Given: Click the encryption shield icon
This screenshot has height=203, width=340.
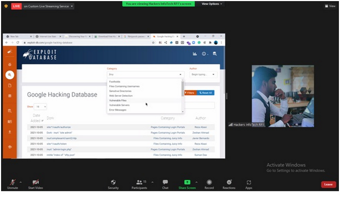Looking at the screenshot, I should pyautogui.click(x=6, y=6).
